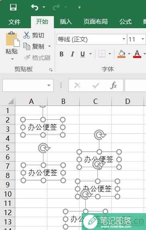Image resolution: width=146 pixels, height=230 pixels.
Task: Expand the 粘贴 options arrow
Action: (12, 59)
